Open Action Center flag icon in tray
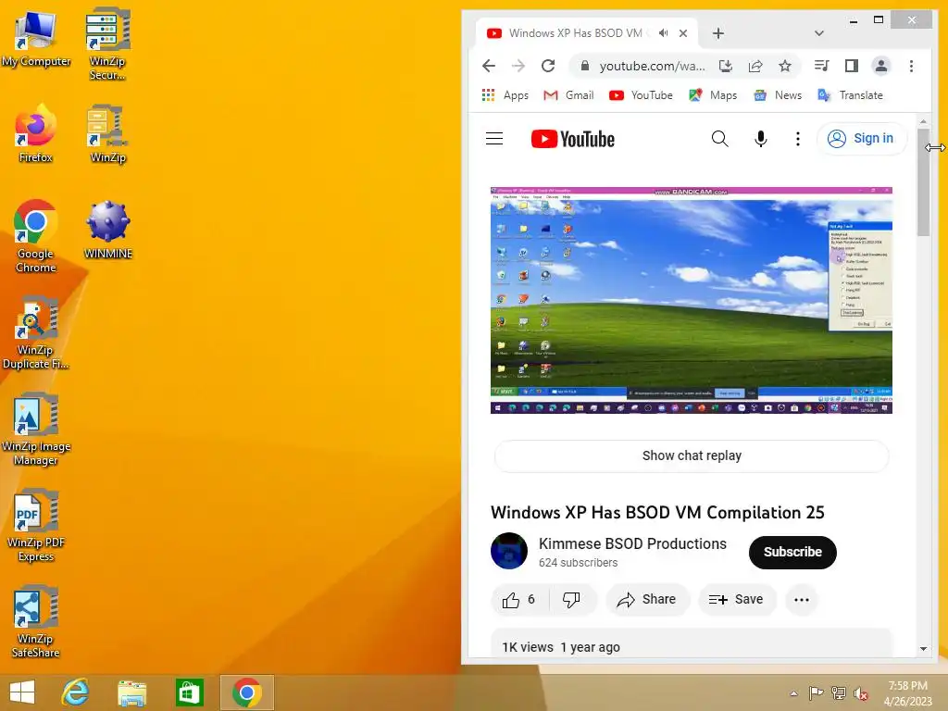The image size is (948, 711). (x=817, y=693)
